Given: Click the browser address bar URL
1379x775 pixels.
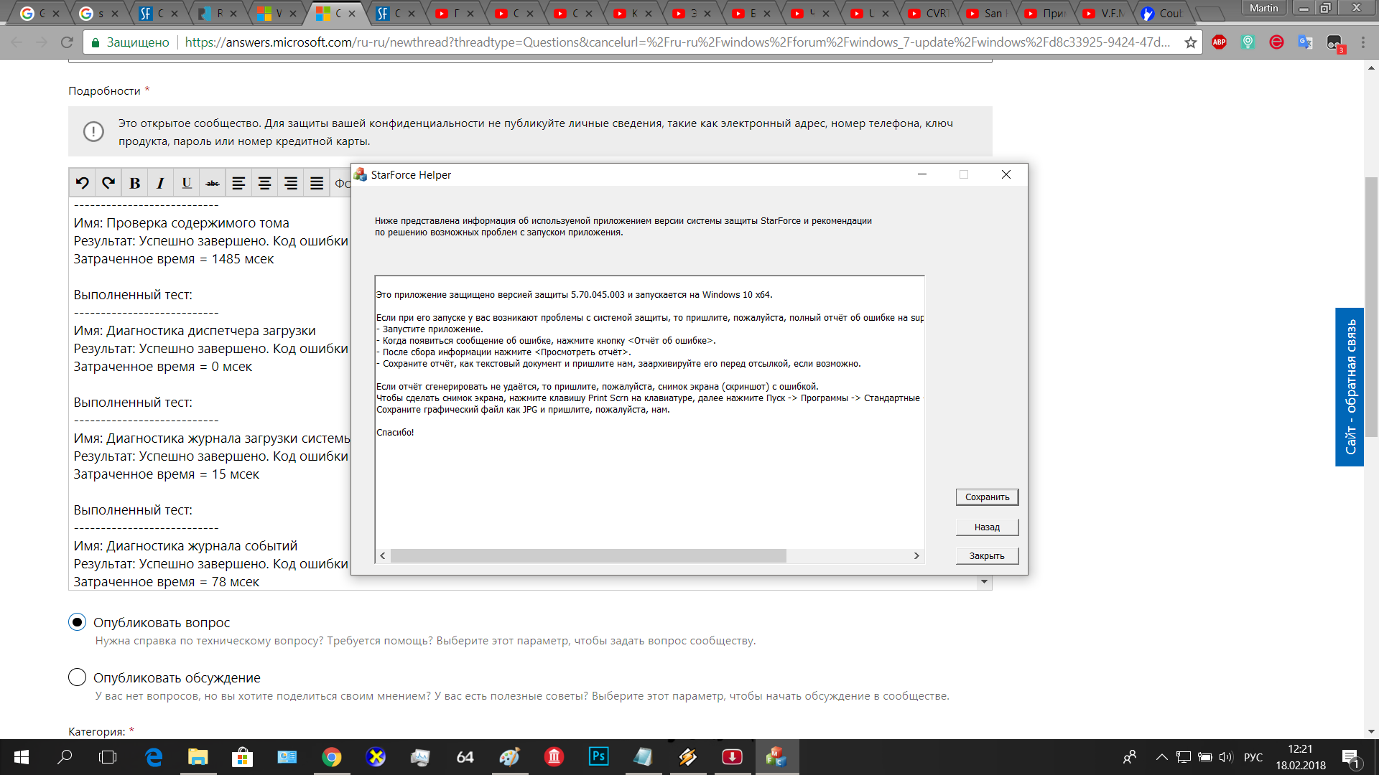Looking at the screenshot, I should (677, 42).
